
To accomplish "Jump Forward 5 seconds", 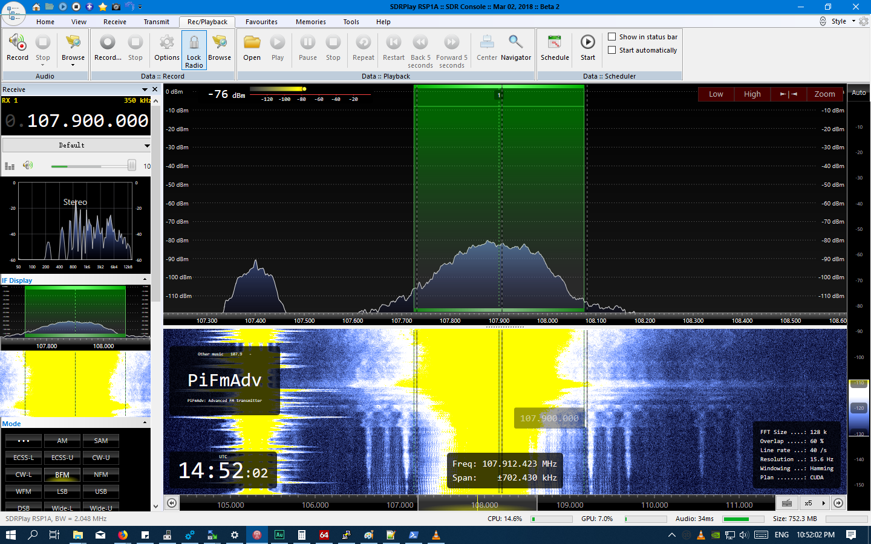I will [452, 51].
